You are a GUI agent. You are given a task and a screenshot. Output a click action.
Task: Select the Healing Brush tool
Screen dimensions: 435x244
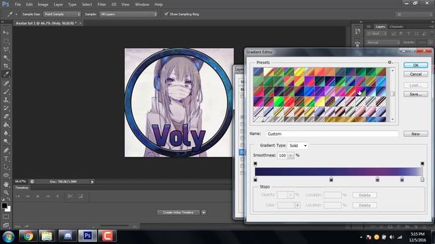(6, 83)
